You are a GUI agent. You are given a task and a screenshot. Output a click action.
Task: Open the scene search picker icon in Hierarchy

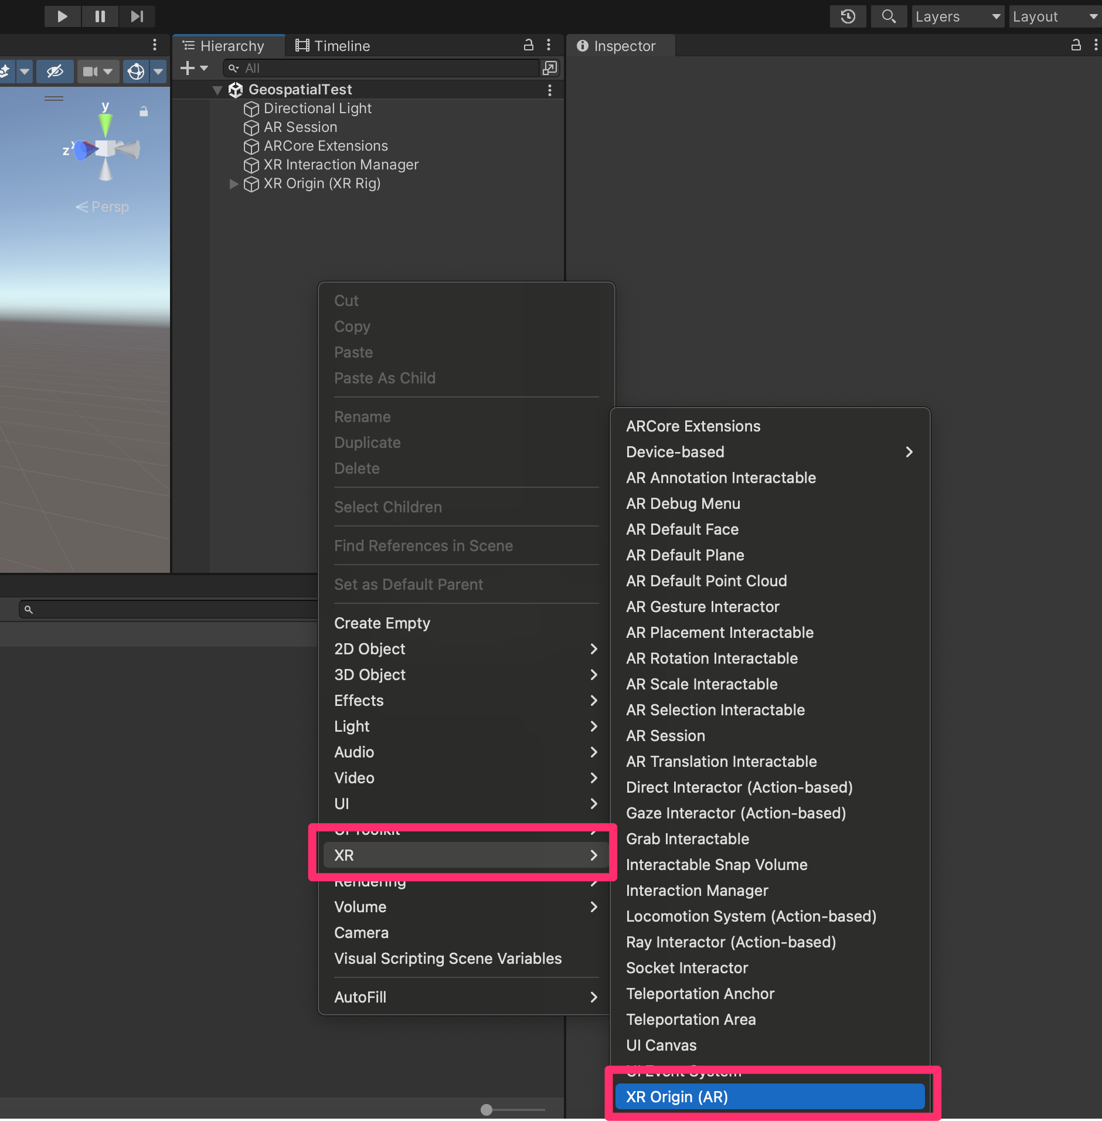tap(550, 68)
